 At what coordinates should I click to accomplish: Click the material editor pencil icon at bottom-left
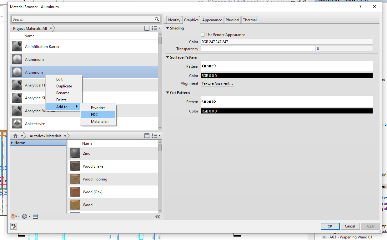click(13, 226)
